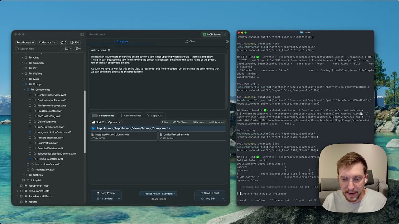399x224 pixels.
Task: Open the Codemaps dropdown
Action: coord(47,42)
